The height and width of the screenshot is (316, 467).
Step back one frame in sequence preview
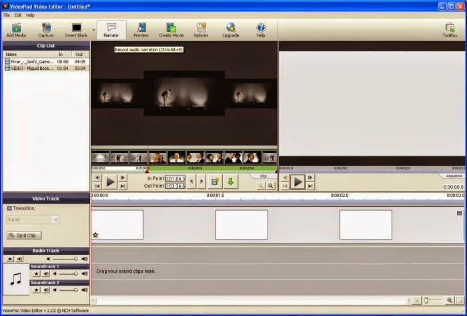coord(285,178)
